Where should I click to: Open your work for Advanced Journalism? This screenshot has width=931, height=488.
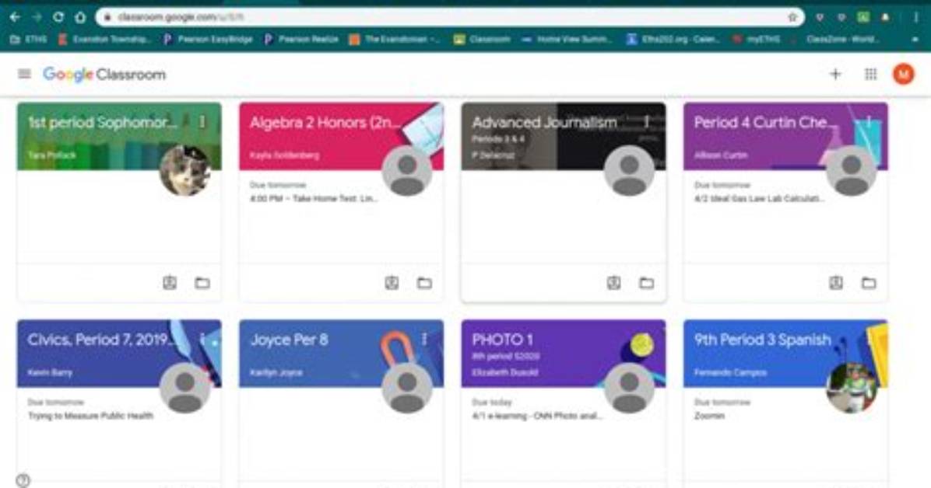pyautogui.click(x=614, y=283)
